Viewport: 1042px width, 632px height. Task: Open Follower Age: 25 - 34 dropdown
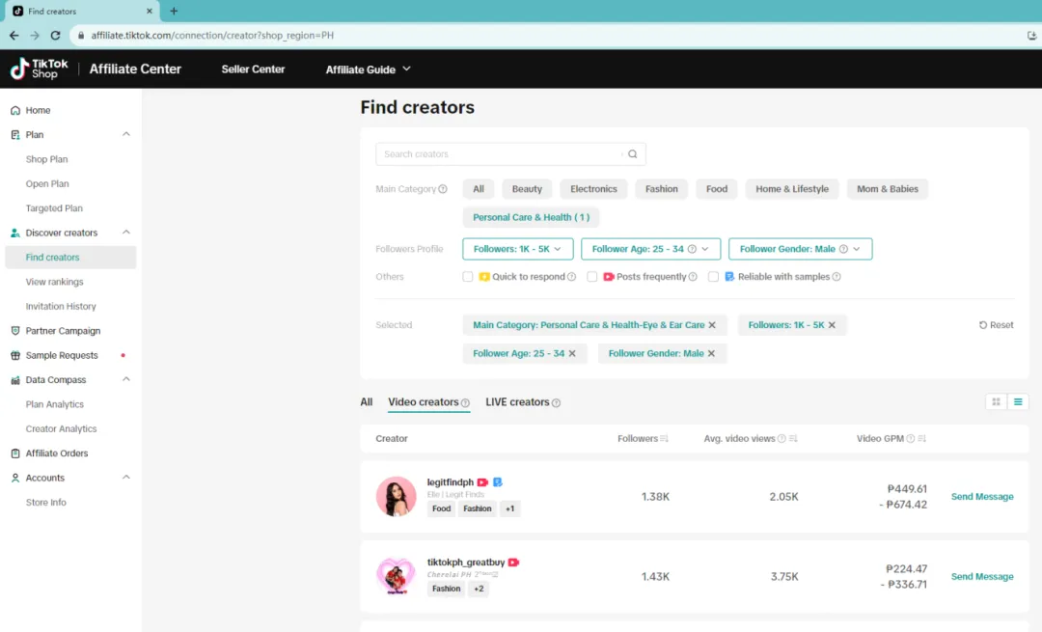pos(650,249)
